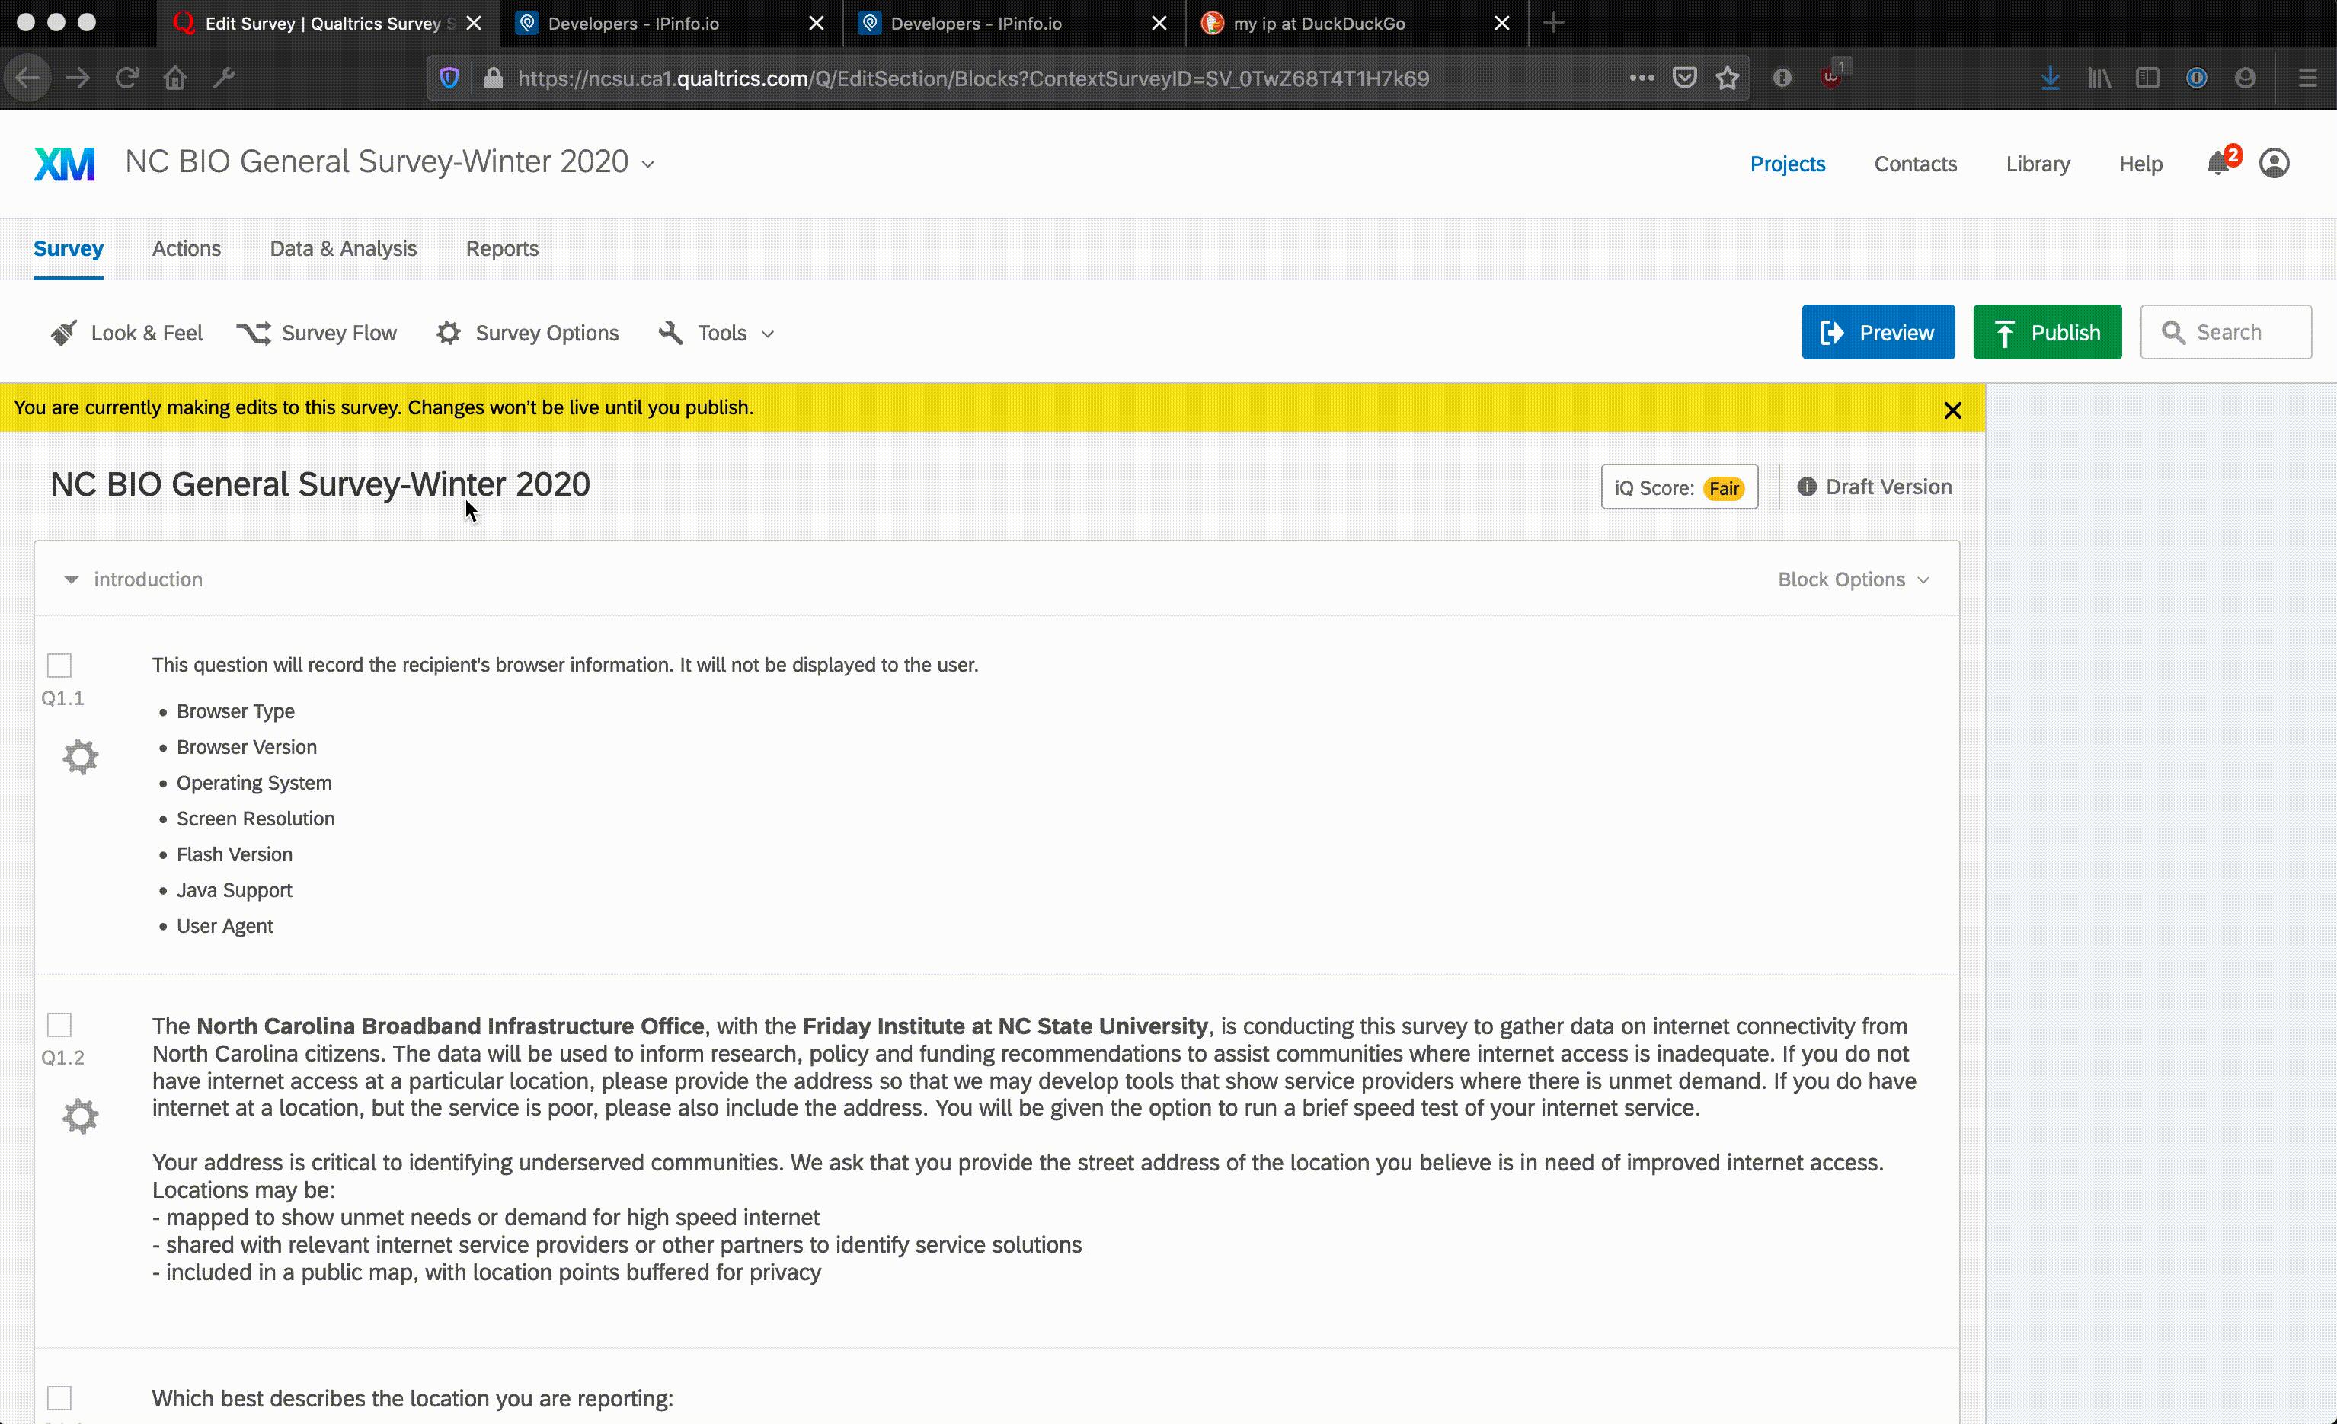Open the browser library icon
The height and width of the screenshot is (1424, 2337).
pos(2099,78)
